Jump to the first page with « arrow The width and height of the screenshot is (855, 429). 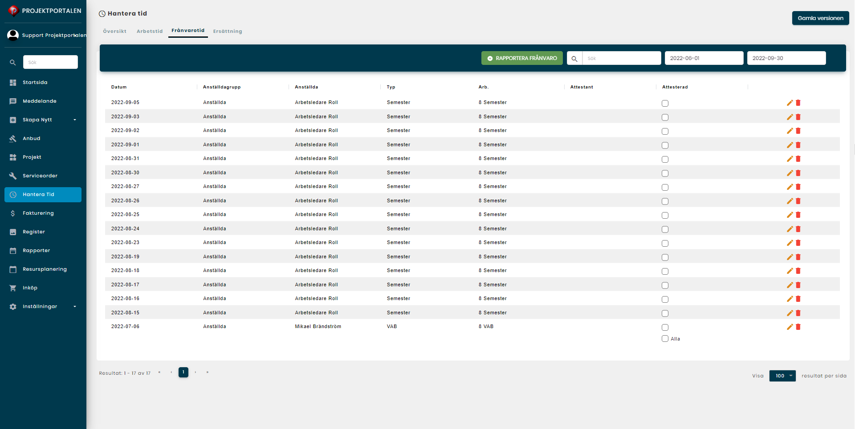coord(159,372)
